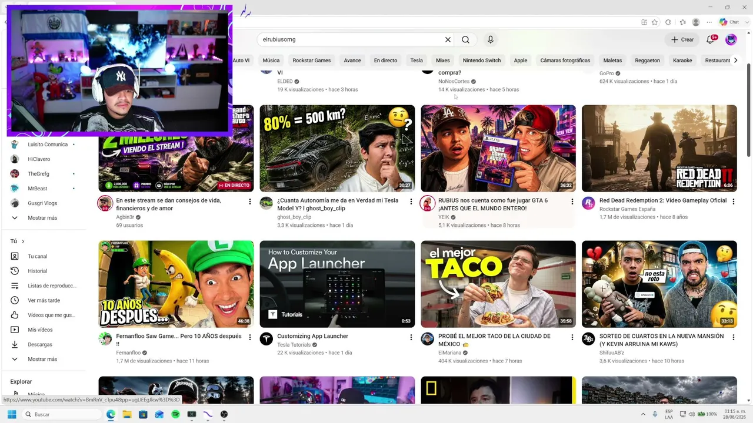
Task: Open Ver más tarde in the sidebar
Action: (x=44, y=300)
